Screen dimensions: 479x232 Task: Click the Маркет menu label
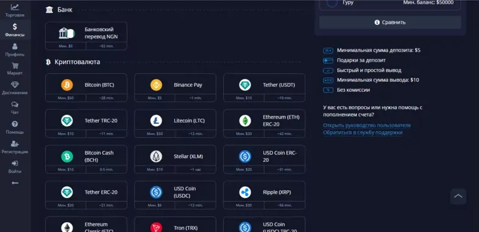15,73
